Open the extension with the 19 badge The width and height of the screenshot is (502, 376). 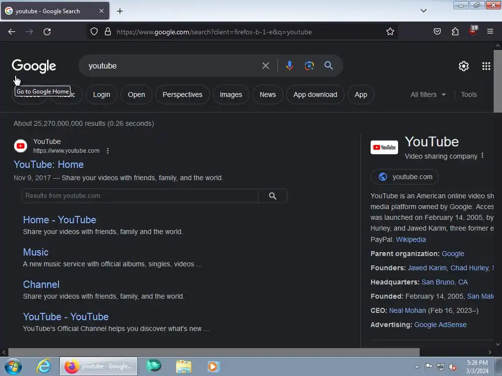pyautogui.click(x=473, y=30)
